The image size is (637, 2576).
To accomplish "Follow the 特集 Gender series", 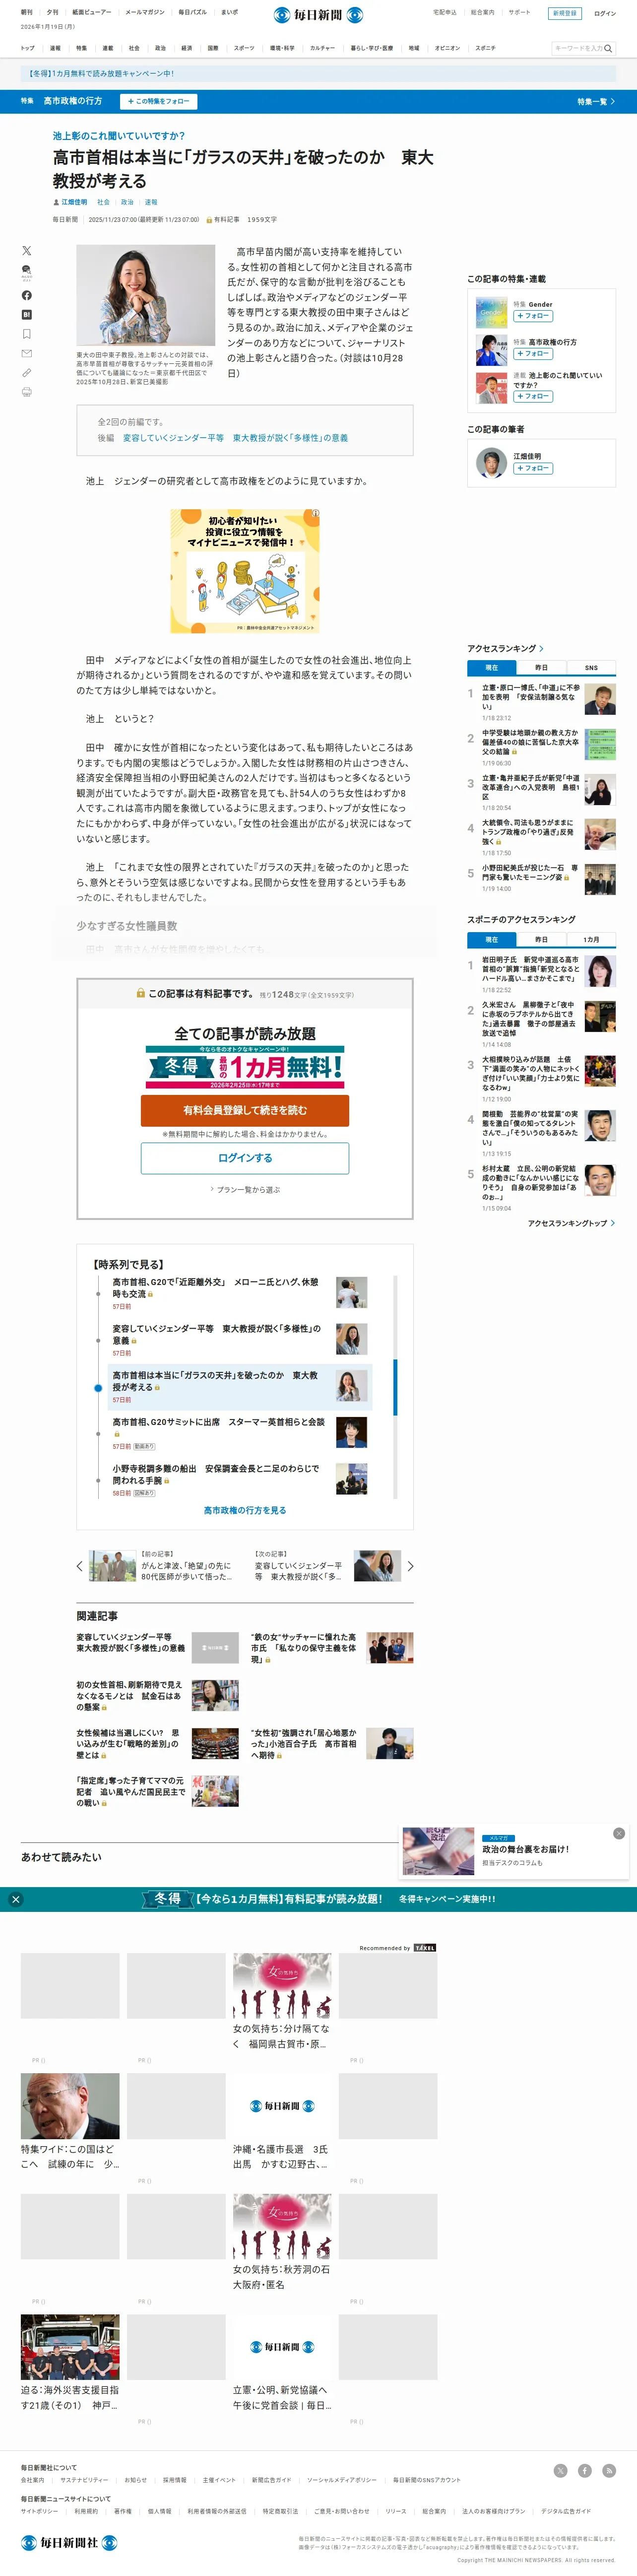I will click(533, 316).
